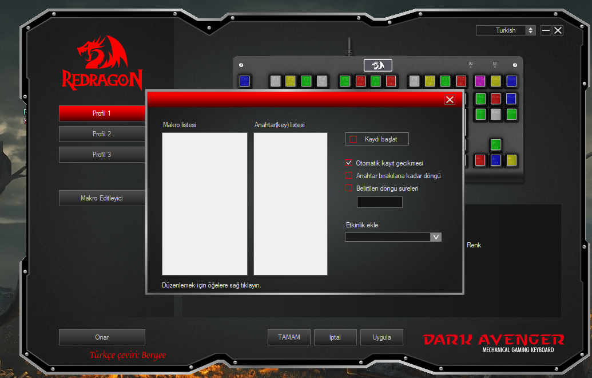This screenshot has width=592, height=378.
Task: Check the Kaydı başlat record box
Action: coord(353,139)
